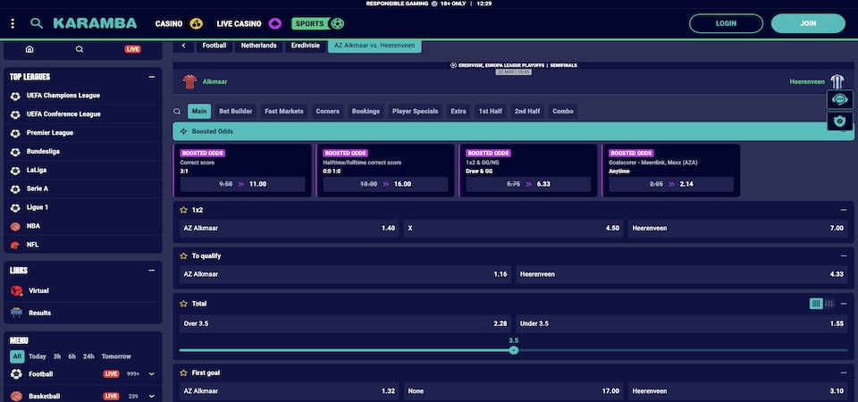
Task: Click the NFL helmet icon
Action: point(15,245)
